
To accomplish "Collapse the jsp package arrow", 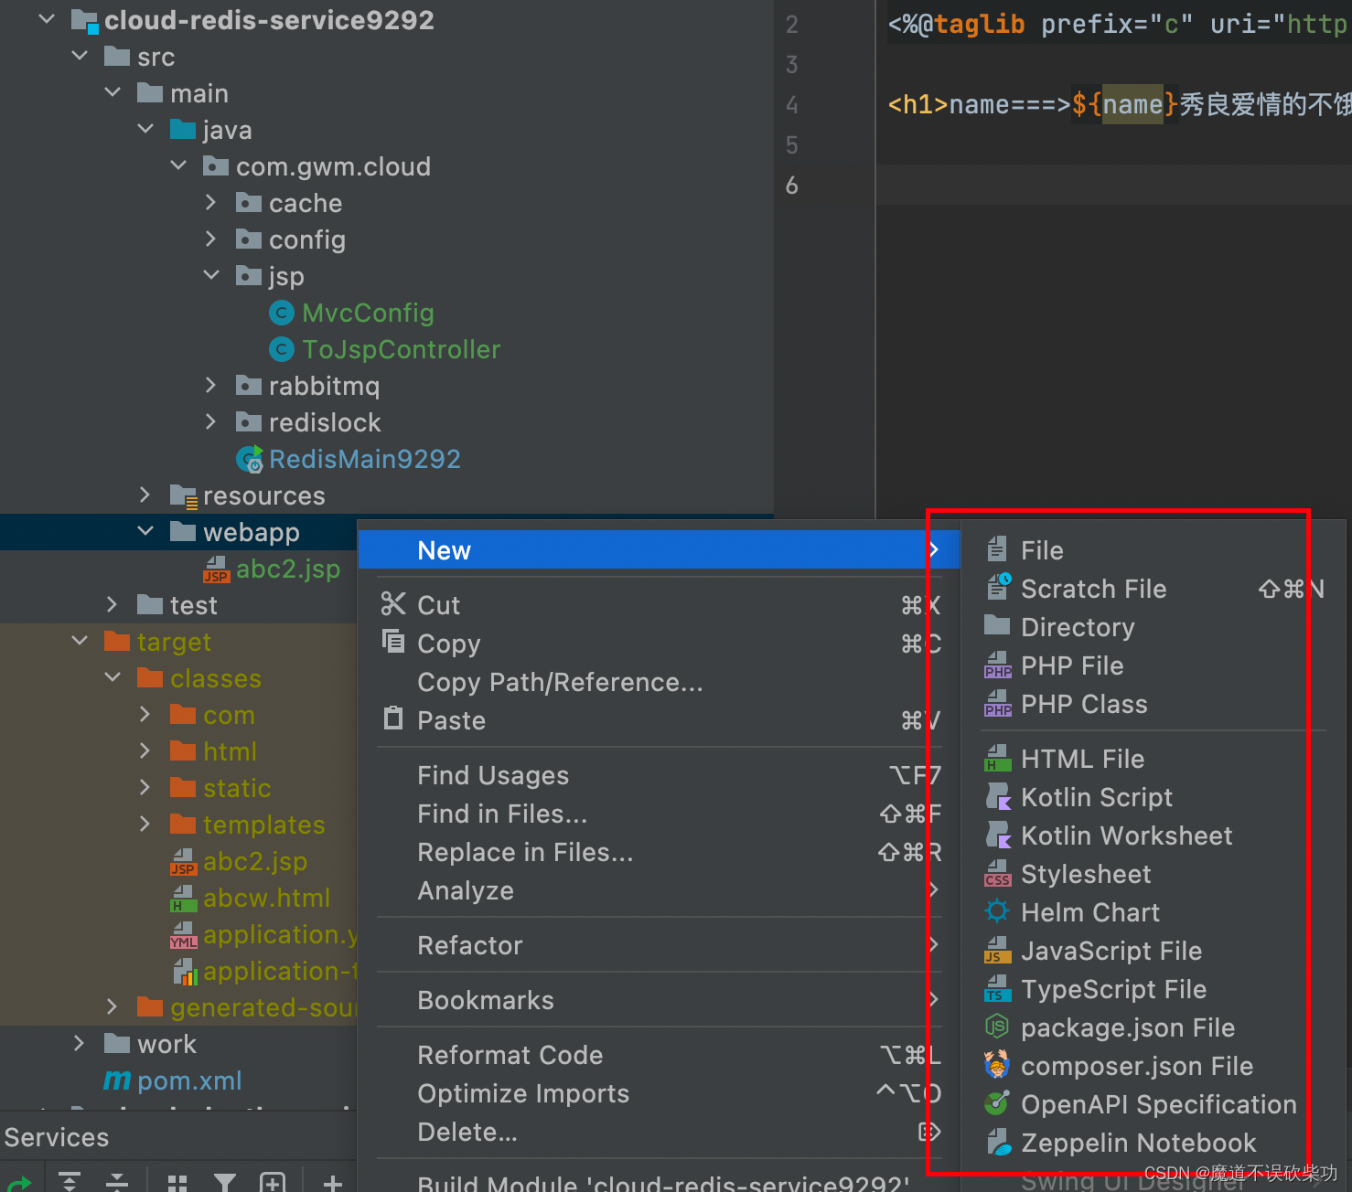I will click(211, 275).
